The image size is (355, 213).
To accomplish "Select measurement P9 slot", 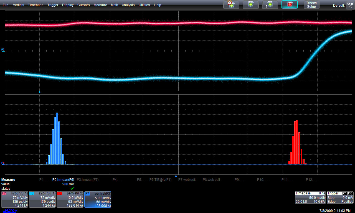I will tap(240, 180).
